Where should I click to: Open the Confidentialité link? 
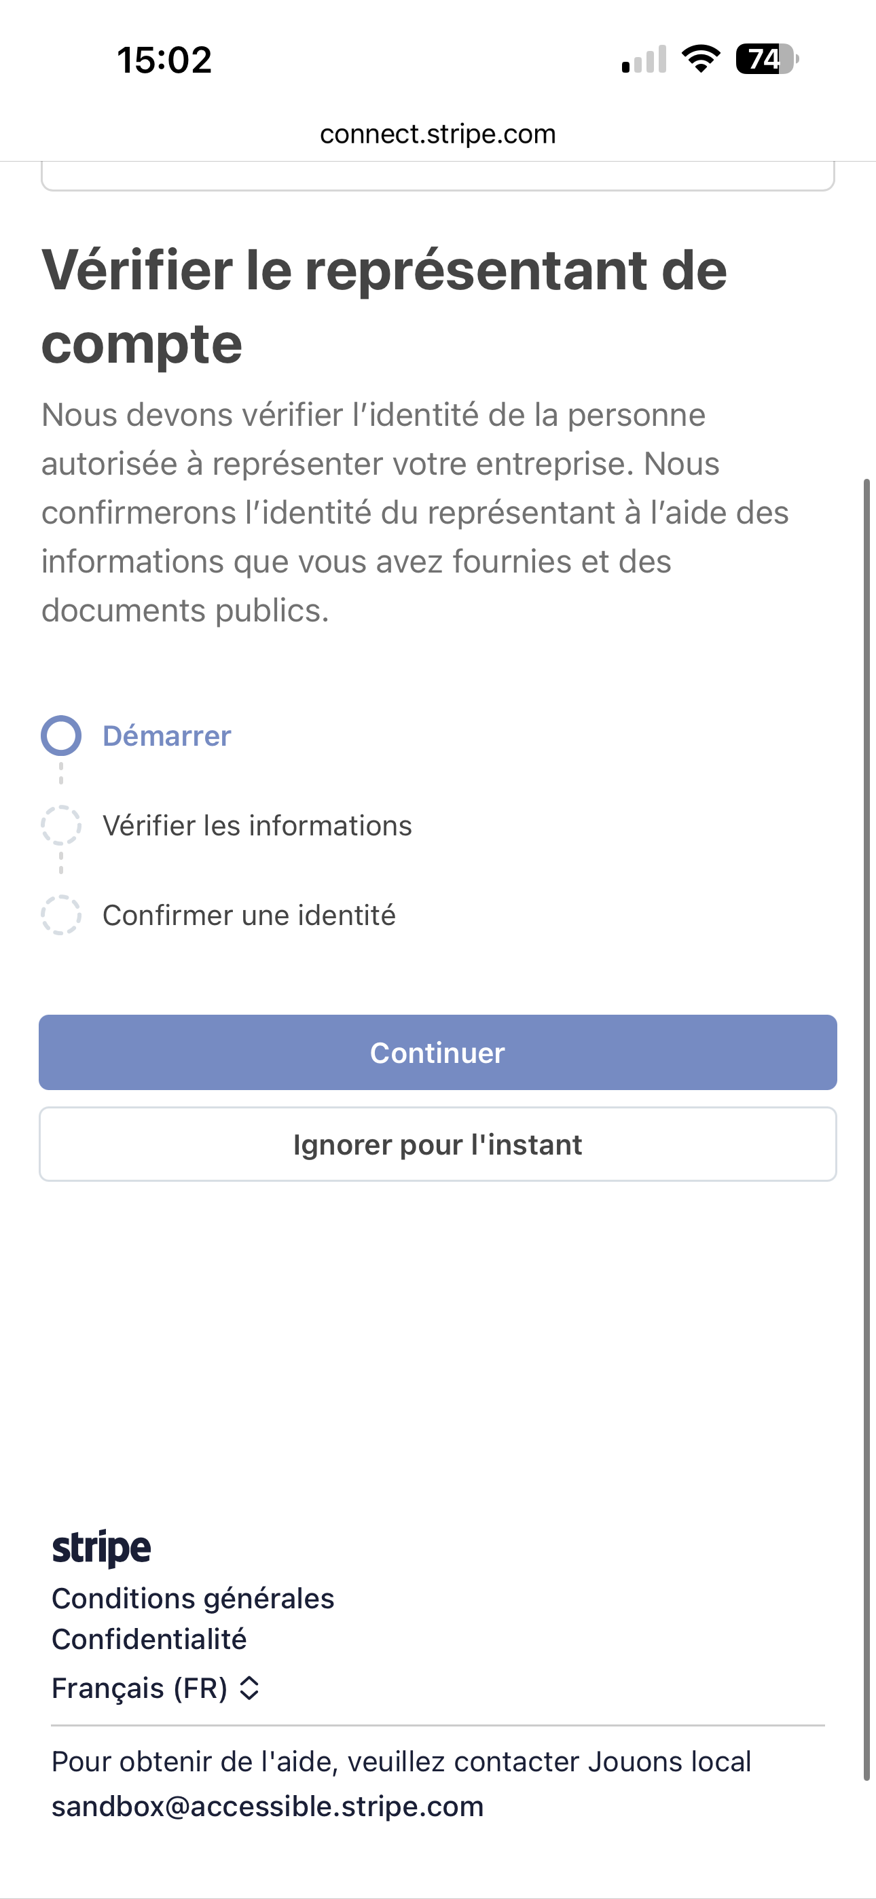(149, 1639)
